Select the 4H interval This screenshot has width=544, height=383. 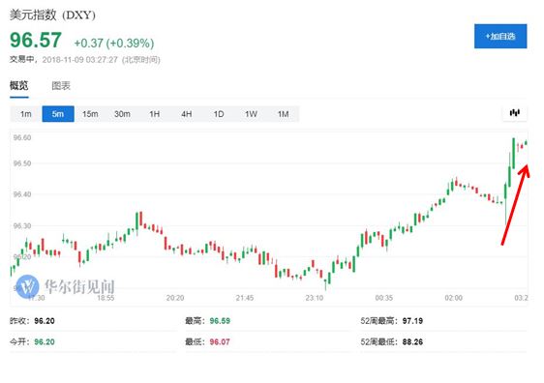[187, 114]
